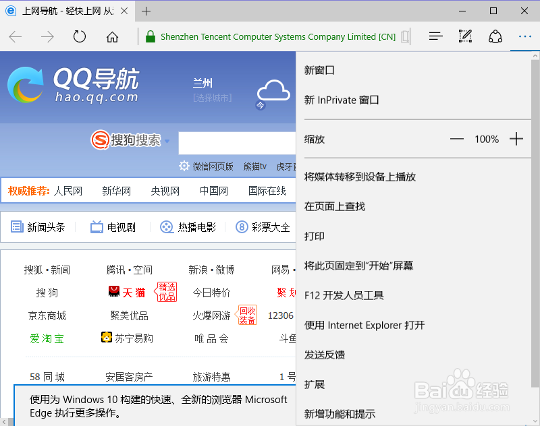
Task: Click the 新闻头条 newspaper icon
Action: [x=17, y=227]
